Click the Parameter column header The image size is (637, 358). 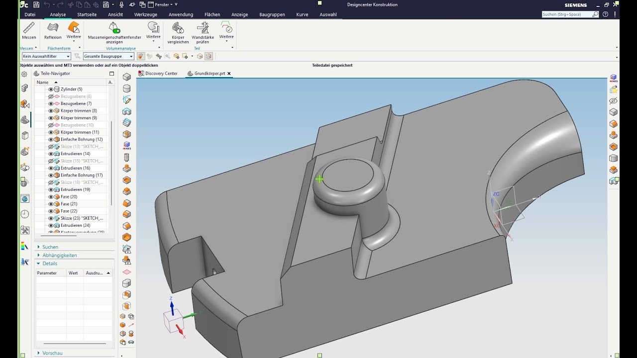click(51, 273)
